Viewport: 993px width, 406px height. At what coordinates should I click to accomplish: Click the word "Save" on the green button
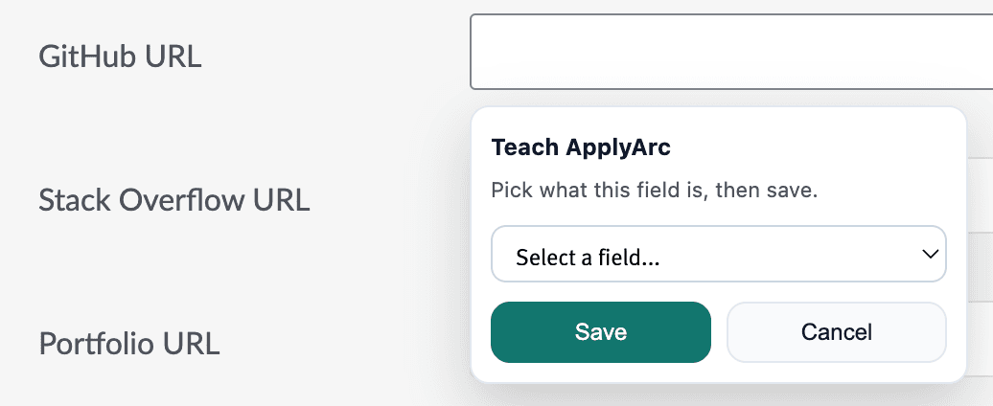pyautogui.click(x=601, y=332)
